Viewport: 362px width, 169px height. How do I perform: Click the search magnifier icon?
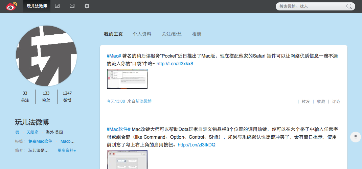(349, 6)
